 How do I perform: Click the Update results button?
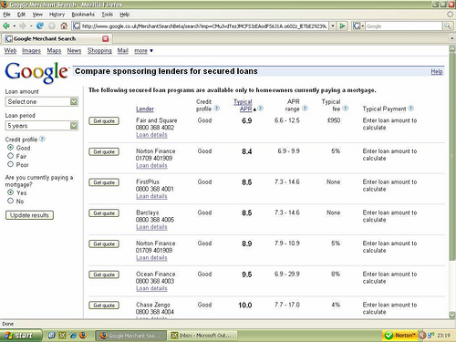[x=29, y=215]
